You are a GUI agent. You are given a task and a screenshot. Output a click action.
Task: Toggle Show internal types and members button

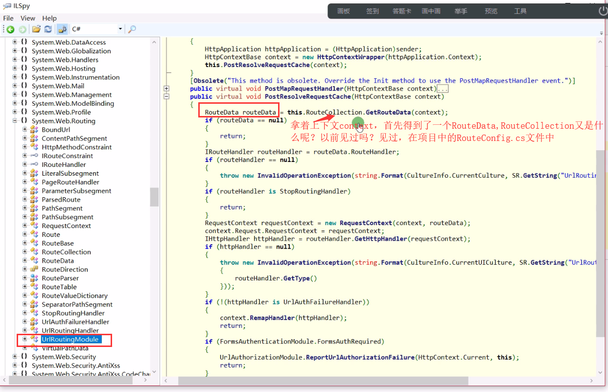pos(62,29)
